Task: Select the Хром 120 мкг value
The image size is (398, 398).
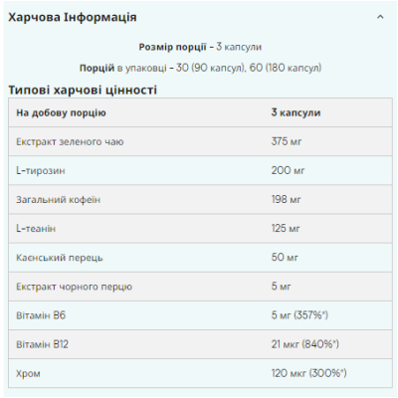Action: click(308, 373)
